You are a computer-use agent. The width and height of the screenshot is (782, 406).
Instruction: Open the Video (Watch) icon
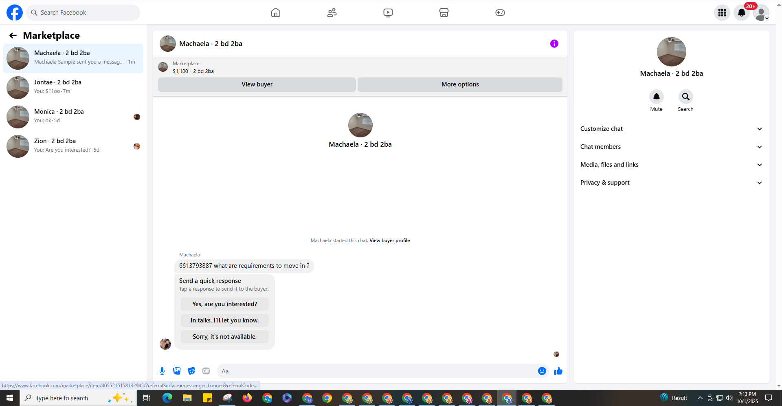coord(388,13)
